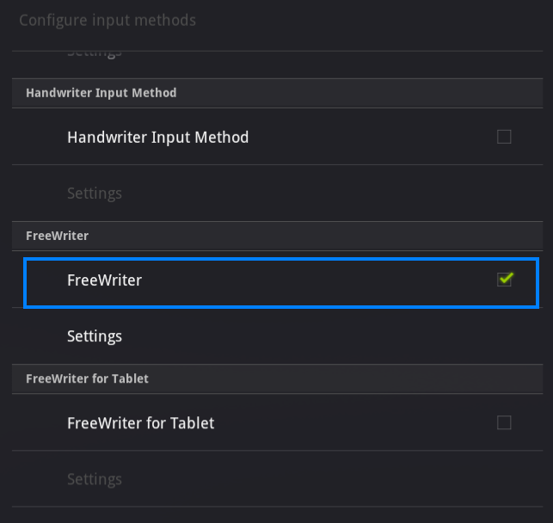
Task: Click blank area of FreeWriter for Tablet header bar
Action: tap(361, 378)
